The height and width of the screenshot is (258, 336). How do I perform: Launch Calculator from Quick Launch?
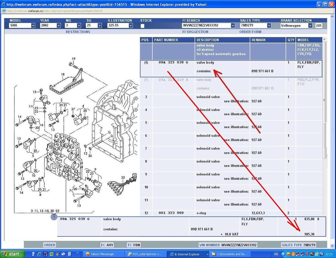click(70, 254)
